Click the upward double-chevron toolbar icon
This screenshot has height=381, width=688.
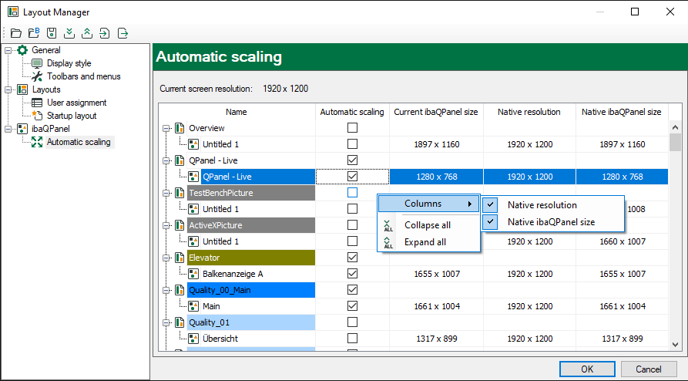coord(87,33)
